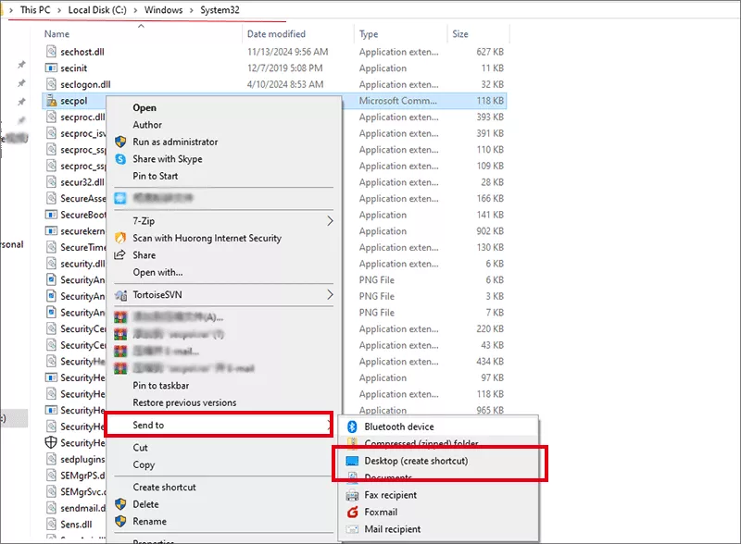Navigate to Windows breadcrumb
741x544 pixels.
tap(163, 10)
